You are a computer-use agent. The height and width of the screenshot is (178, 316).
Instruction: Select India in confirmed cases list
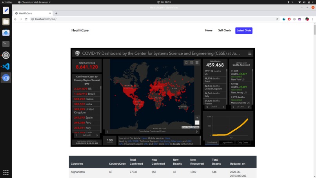pyautogui.click(x=87, y=104)
